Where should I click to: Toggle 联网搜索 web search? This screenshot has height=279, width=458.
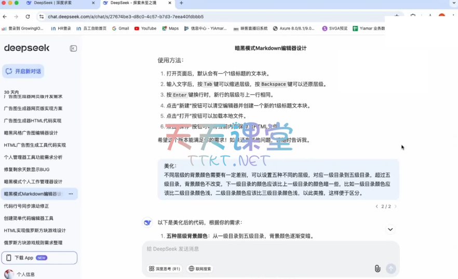point(200,269)
